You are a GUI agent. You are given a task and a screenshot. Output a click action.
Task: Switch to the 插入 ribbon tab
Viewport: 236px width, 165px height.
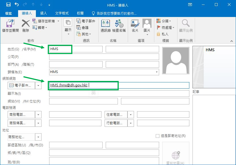44,13
